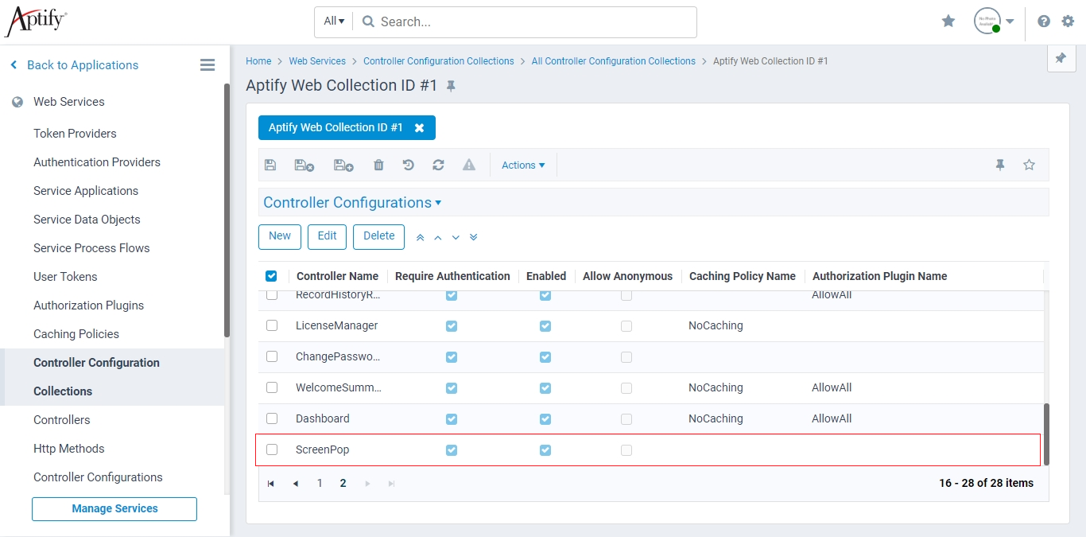Screen dimensions: 1086x537
Task: Click the user avatar photo
Action: coord(987,21)
